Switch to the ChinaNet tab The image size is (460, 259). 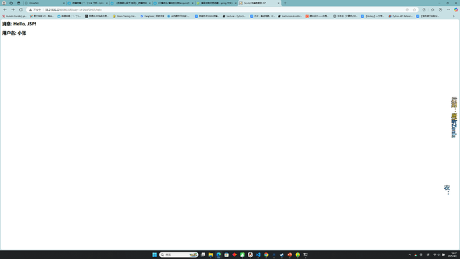tap(45, 3)
